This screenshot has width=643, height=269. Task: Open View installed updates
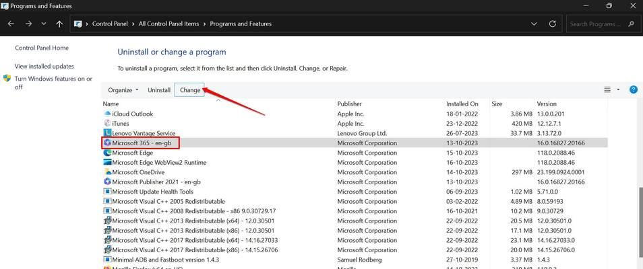(x=44, y=67)
